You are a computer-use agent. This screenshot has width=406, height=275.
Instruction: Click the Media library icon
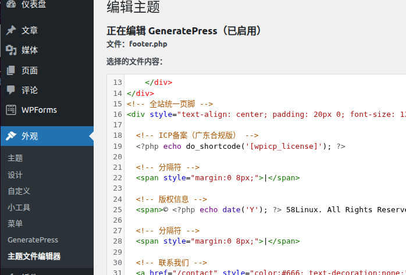11,51
